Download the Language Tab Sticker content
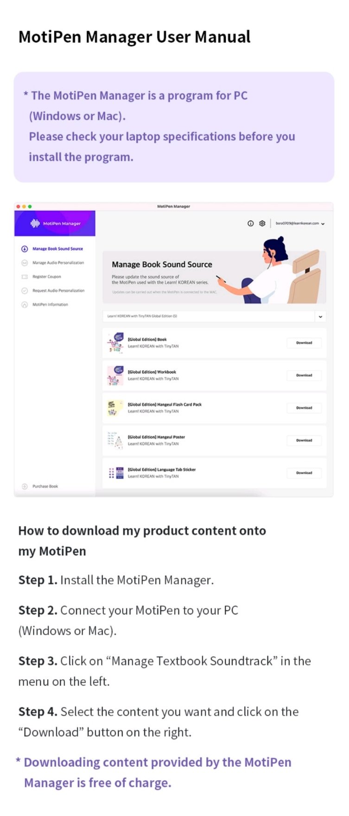 [x=304, y=473]
